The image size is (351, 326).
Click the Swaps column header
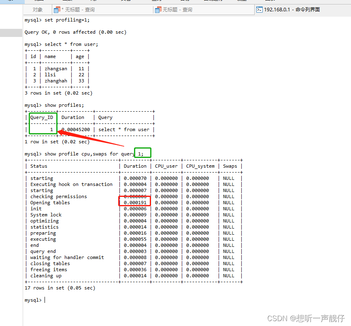point(230,166)
